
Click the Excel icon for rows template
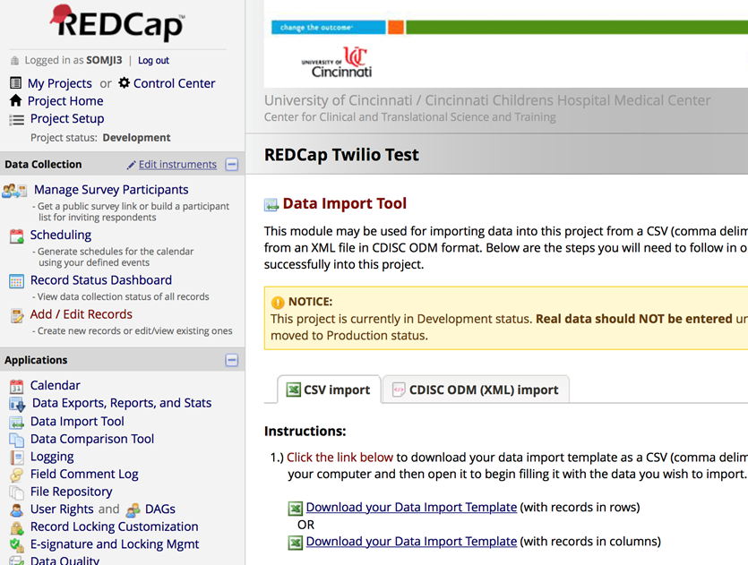(296, 509)
